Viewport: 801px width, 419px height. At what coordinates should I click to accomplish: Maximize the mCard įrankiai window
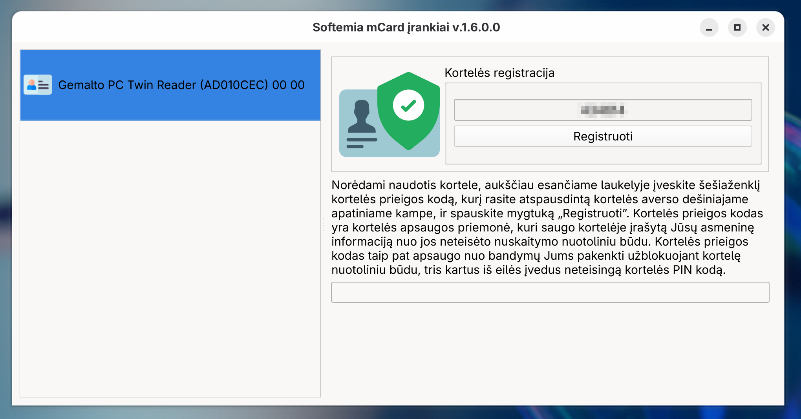pos(737,28)
